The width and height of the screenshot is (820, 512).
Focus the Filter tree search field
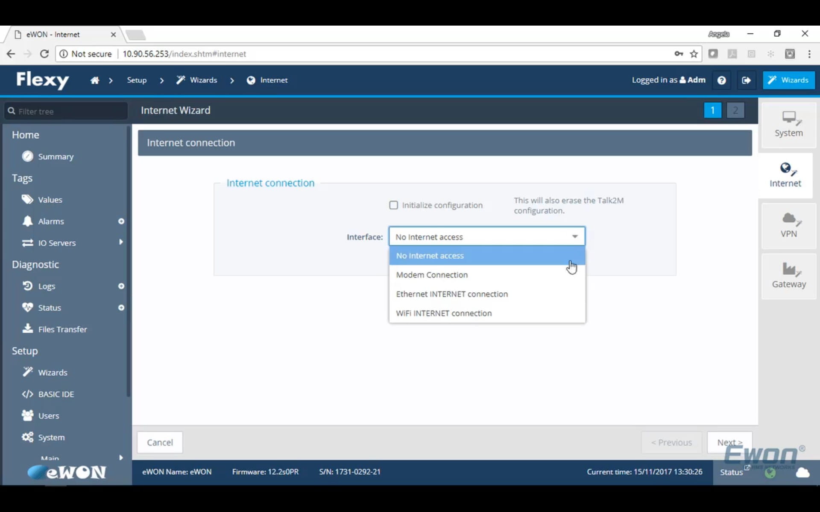coord(66,111)
